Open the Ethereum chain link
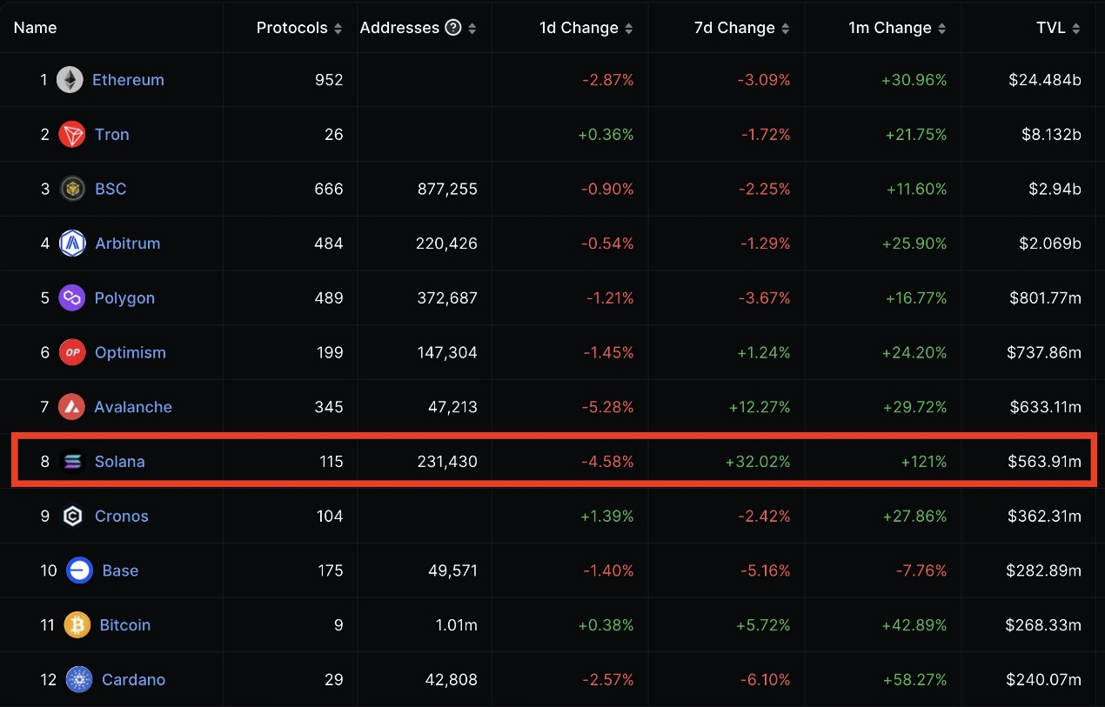 pos(128,80)
